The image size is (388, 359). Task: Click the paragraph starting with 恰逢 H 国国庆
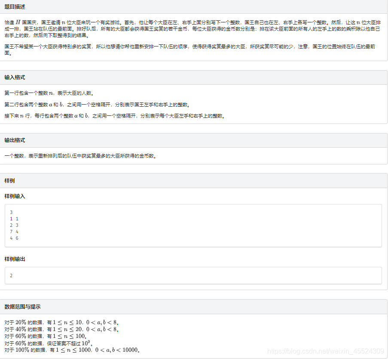(192, 29)
